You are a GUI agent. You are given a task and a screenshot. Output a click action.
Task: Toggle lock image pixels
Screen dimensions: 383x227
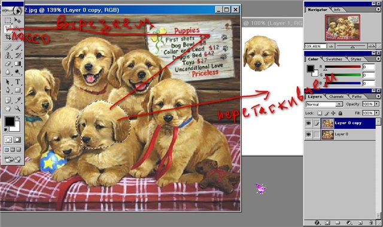pos(327,113)
